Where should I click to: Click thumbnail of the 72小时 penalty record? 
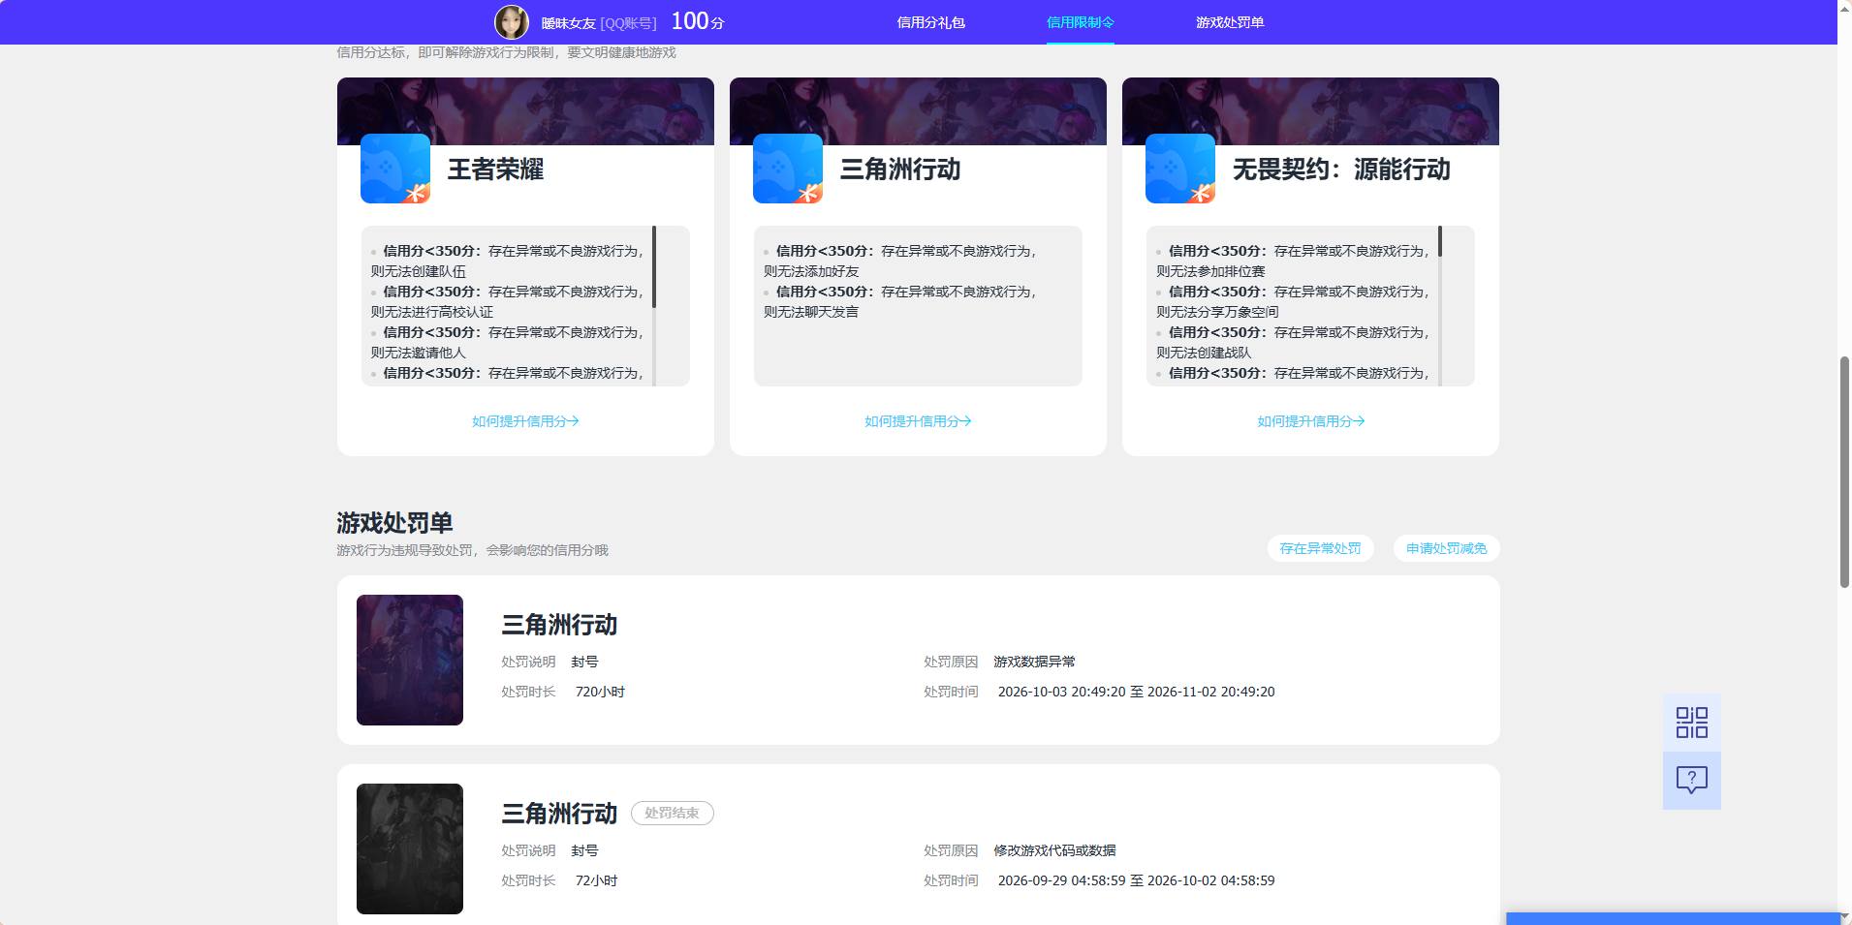410,848
